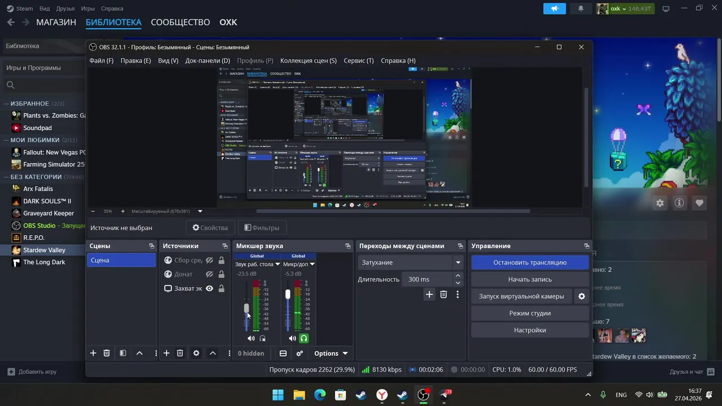Open Звук раб. стола source dropdown
The width and height of the screenshot is (722, 406).
pyautogui.click(x=277, y=264)
